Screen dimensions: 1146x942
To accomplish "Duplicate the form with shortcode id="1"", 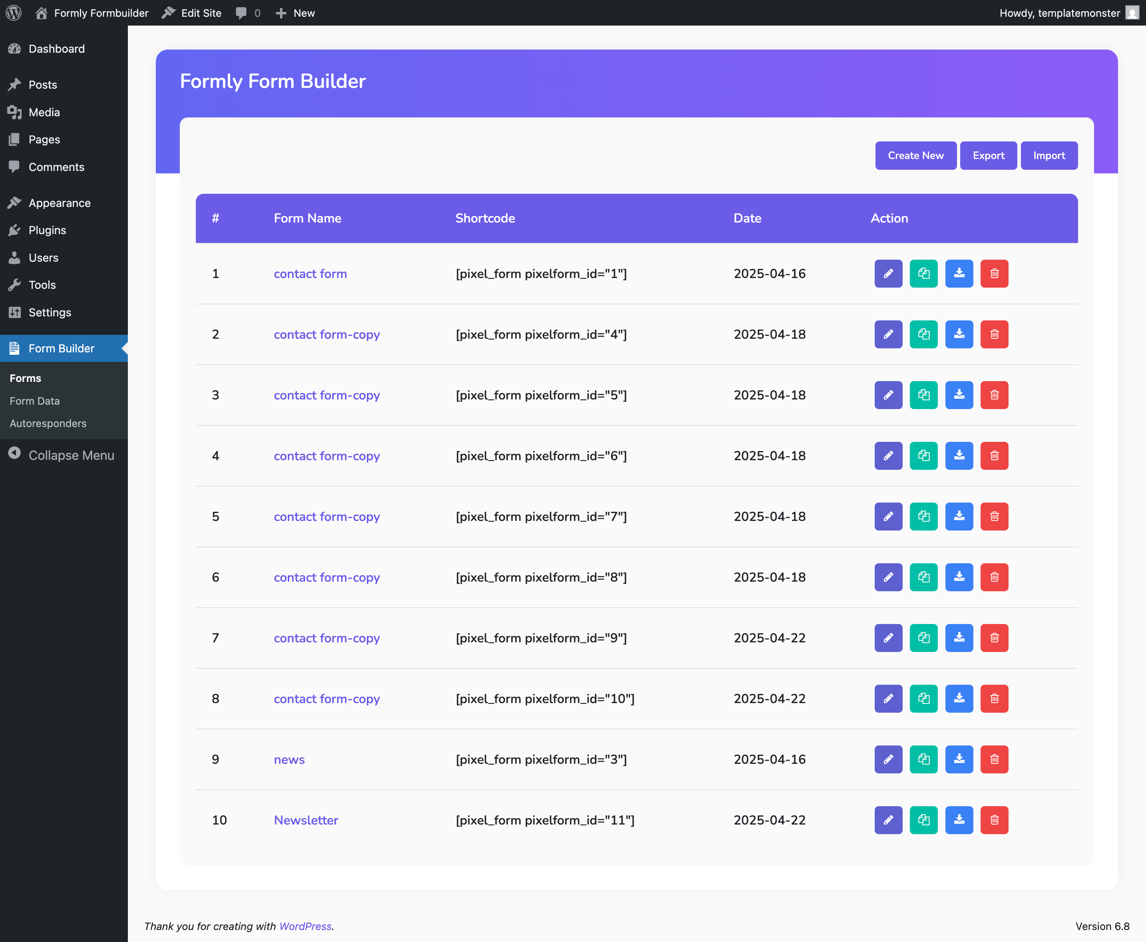I will (x=923, y=274).
